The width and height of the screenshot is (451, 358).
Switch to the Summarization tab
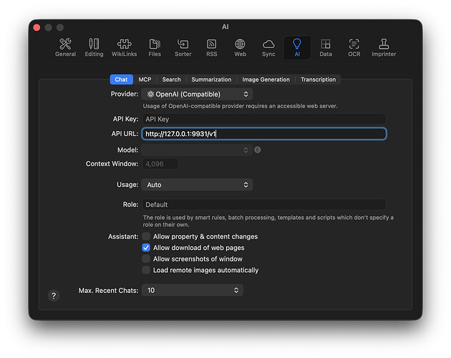click(211, 79)
